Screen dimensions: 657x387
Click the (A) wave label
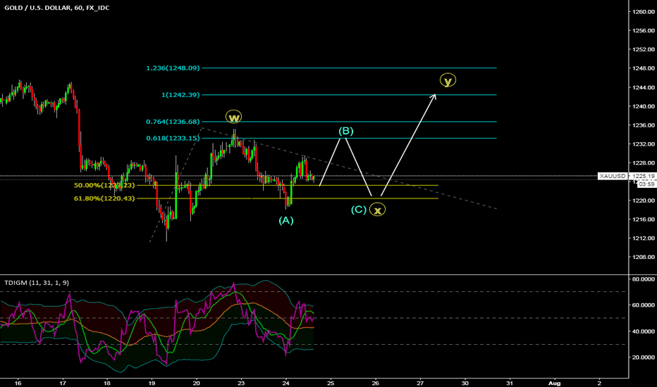pos(286,220)
